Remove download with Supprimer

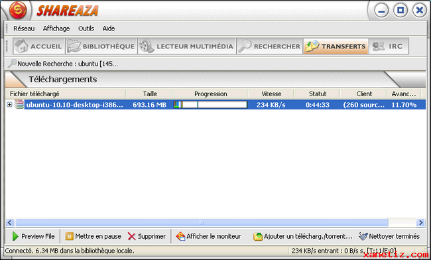tap(147, 236)
